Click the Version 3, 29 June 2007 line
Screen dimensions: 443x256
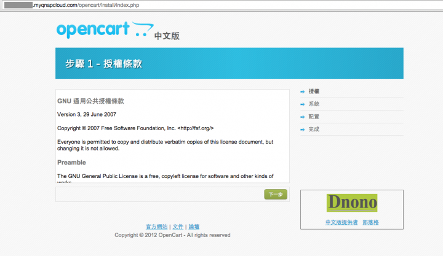(87, 114)
